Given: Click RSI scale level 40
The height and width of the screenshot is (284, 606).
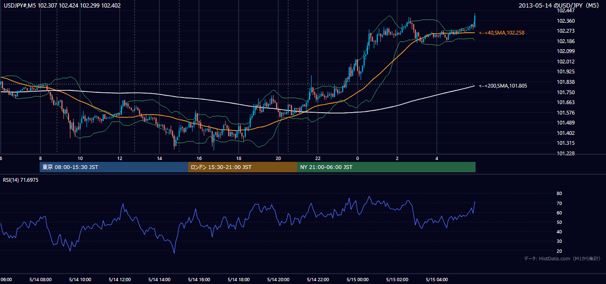Looking at the screenshot, I should tap(559, 231).
